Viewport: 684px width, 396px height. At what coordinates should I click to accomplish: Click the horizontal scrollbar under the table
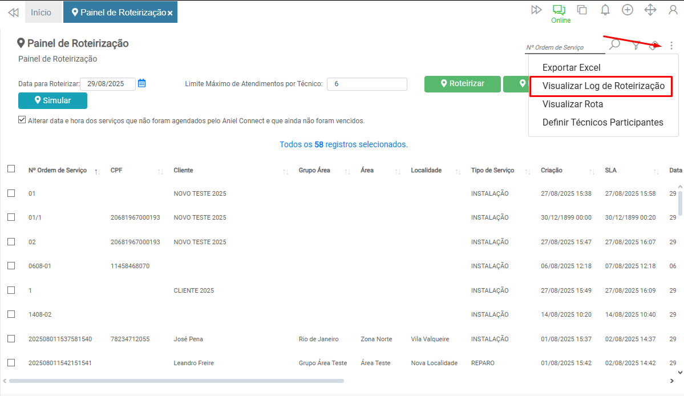177,381
